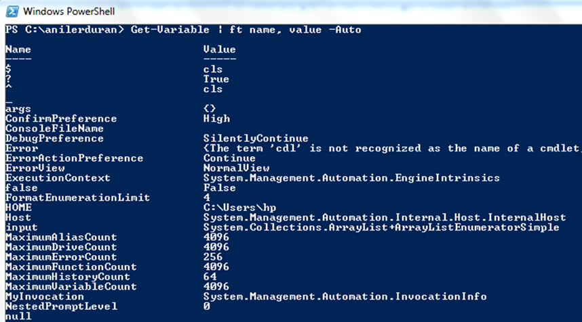Click the ExecutionContext variable name
The image size is (582, 322).
pos(58,178)
